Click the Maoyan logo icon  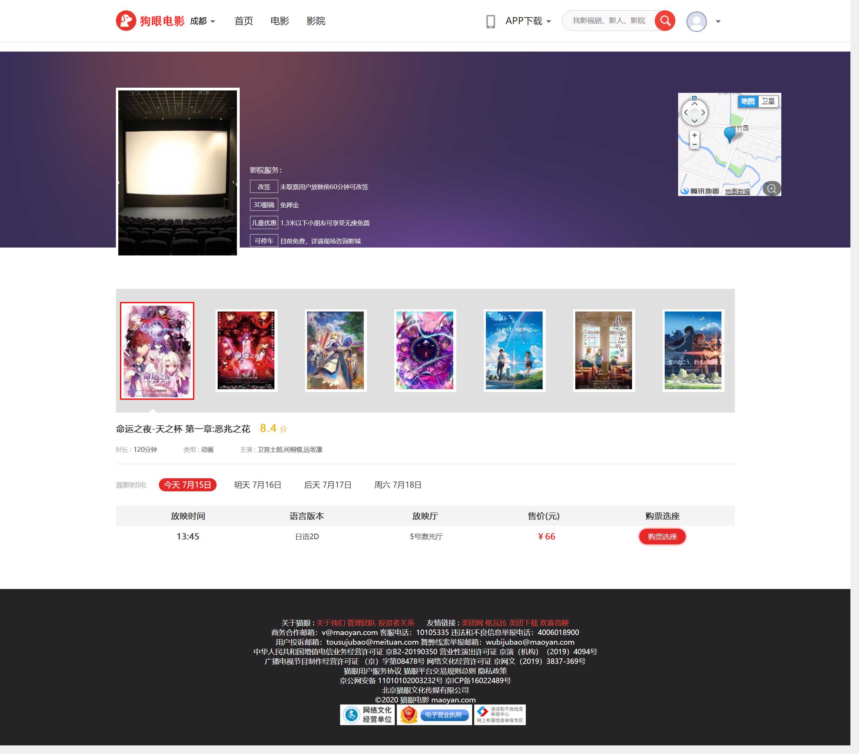pos(126,21)
